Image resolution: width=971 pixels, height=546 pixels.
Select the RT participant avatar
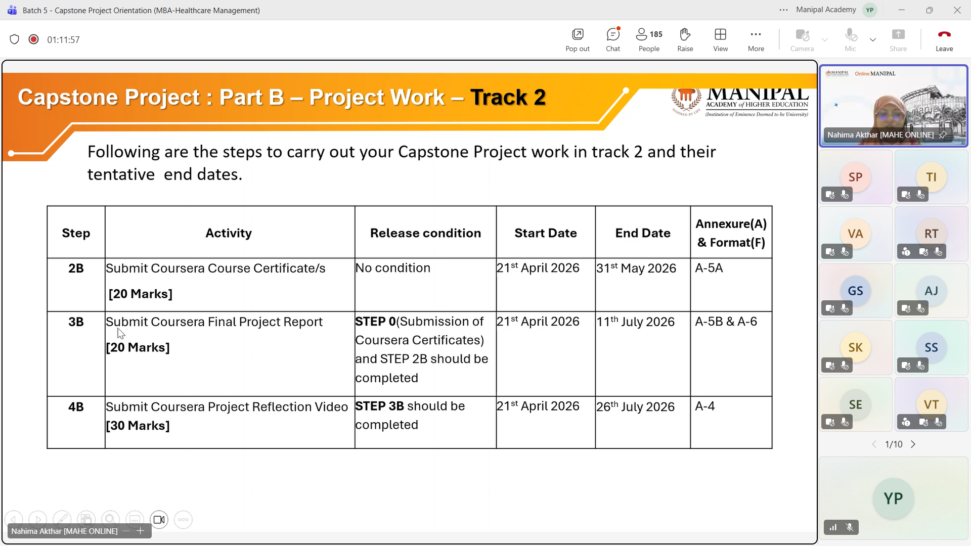click(932, 234)
